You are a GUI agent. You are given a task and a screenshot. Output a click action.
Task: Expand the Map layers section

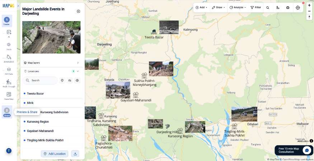tap(51, 63)
